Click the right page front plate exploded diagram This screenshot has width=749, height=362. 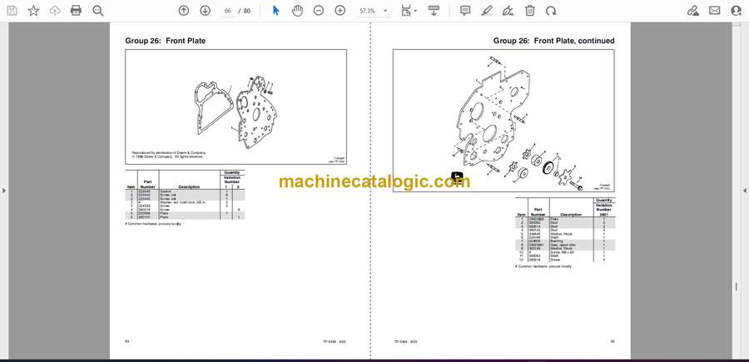pos(504,121)
